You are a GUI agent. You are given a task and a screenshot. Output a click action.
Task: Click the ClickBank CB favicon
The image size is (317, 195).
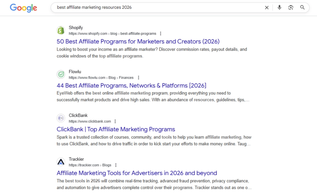pos(61,118)
